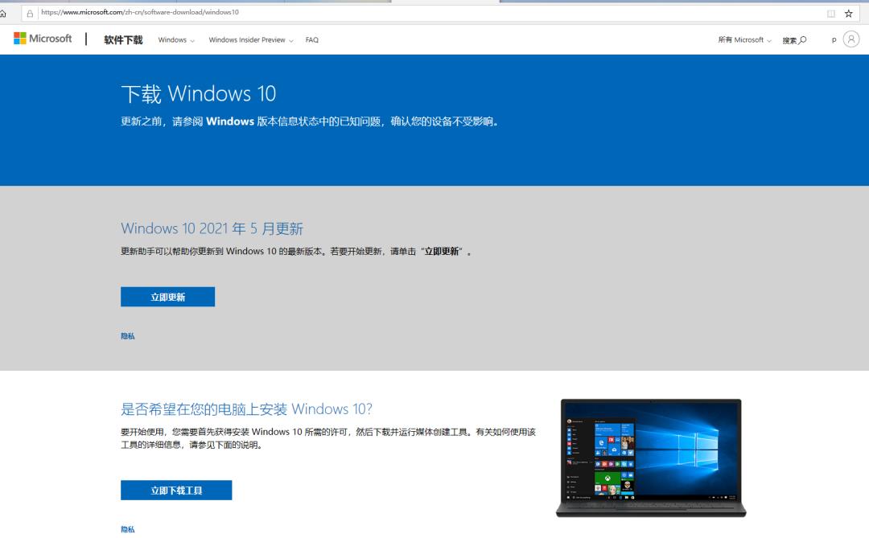Click the Microsoft wordmark next to the logo

pyautogui.click(x=50, y=38)
